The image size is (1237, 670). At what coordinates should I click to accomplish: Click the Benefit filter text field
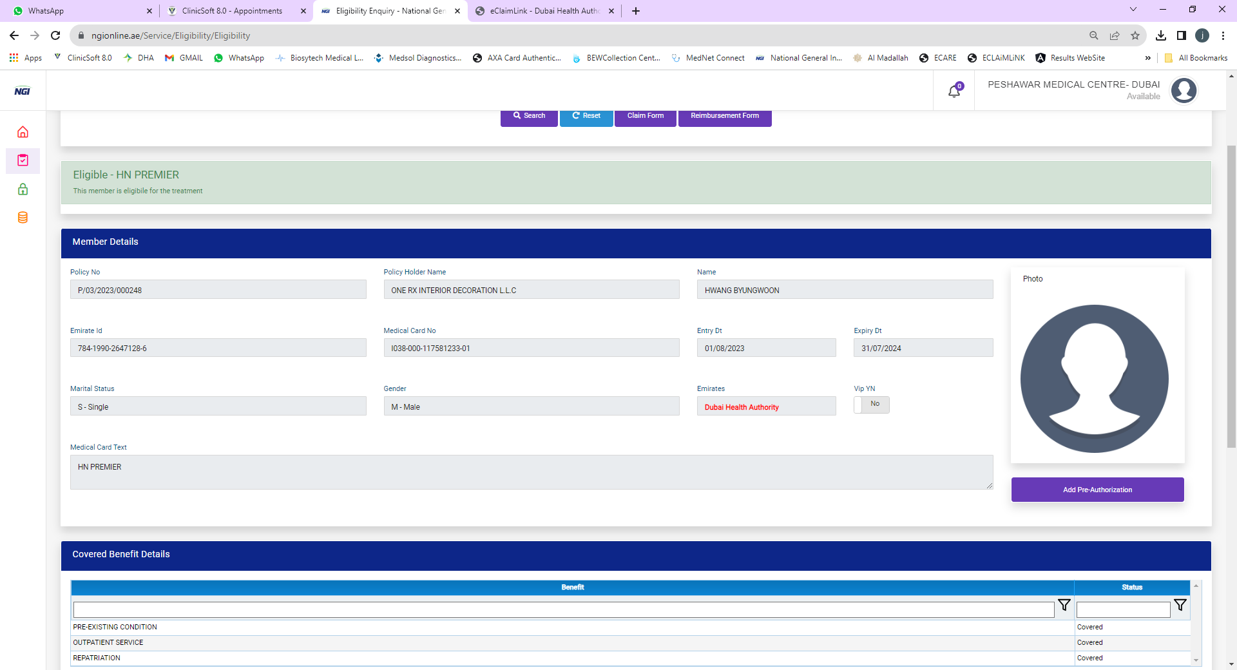tap(563, 609)
